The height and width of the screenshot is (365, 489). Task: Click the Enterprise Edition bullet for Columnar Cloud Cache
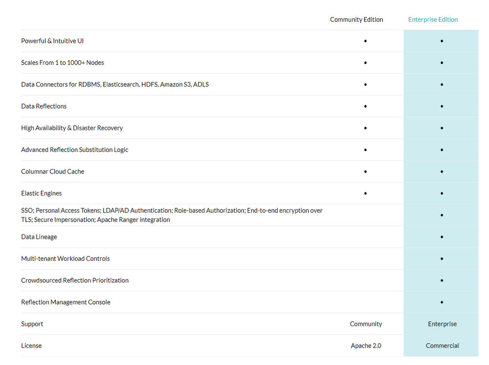[442, 172]
